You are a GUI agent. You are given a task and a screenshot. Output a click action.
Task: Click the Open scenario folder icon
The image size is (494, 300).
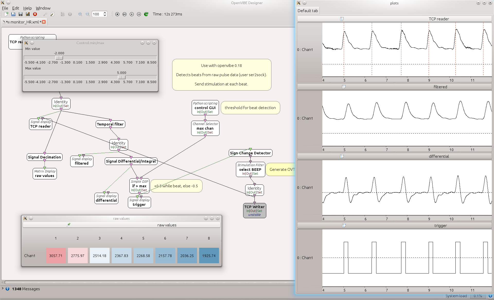tap(13, 14)
